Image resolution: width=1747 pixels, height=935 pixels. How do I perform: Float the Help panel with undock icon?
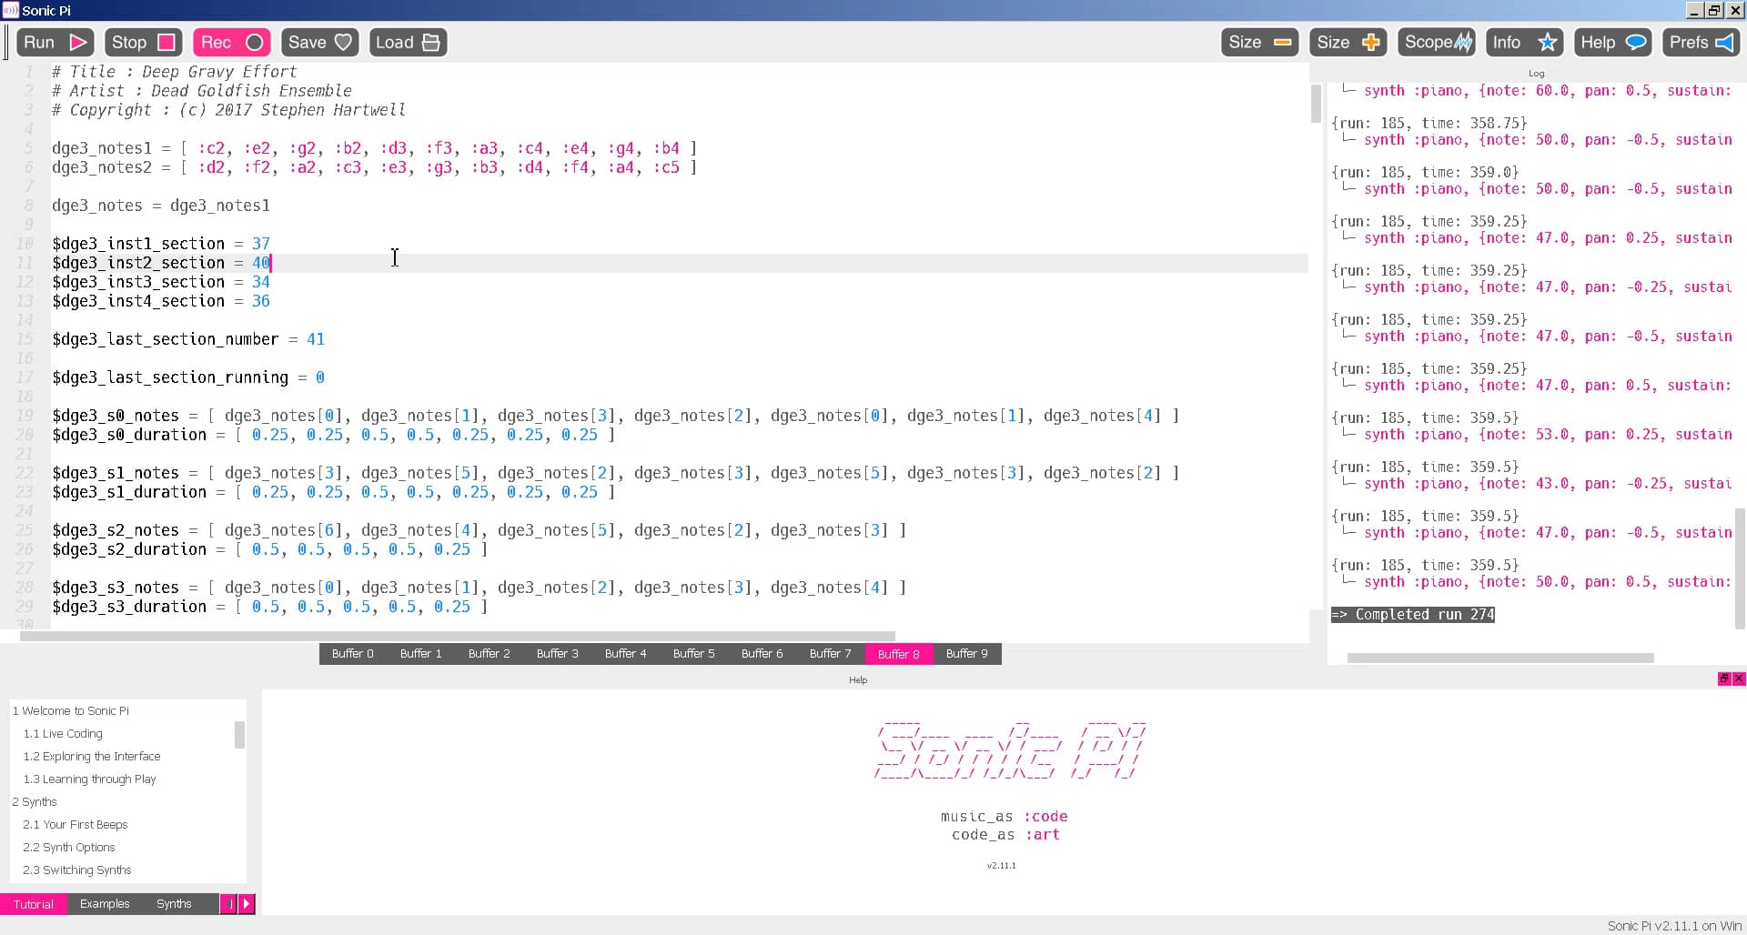click(x=1723, y=679)
